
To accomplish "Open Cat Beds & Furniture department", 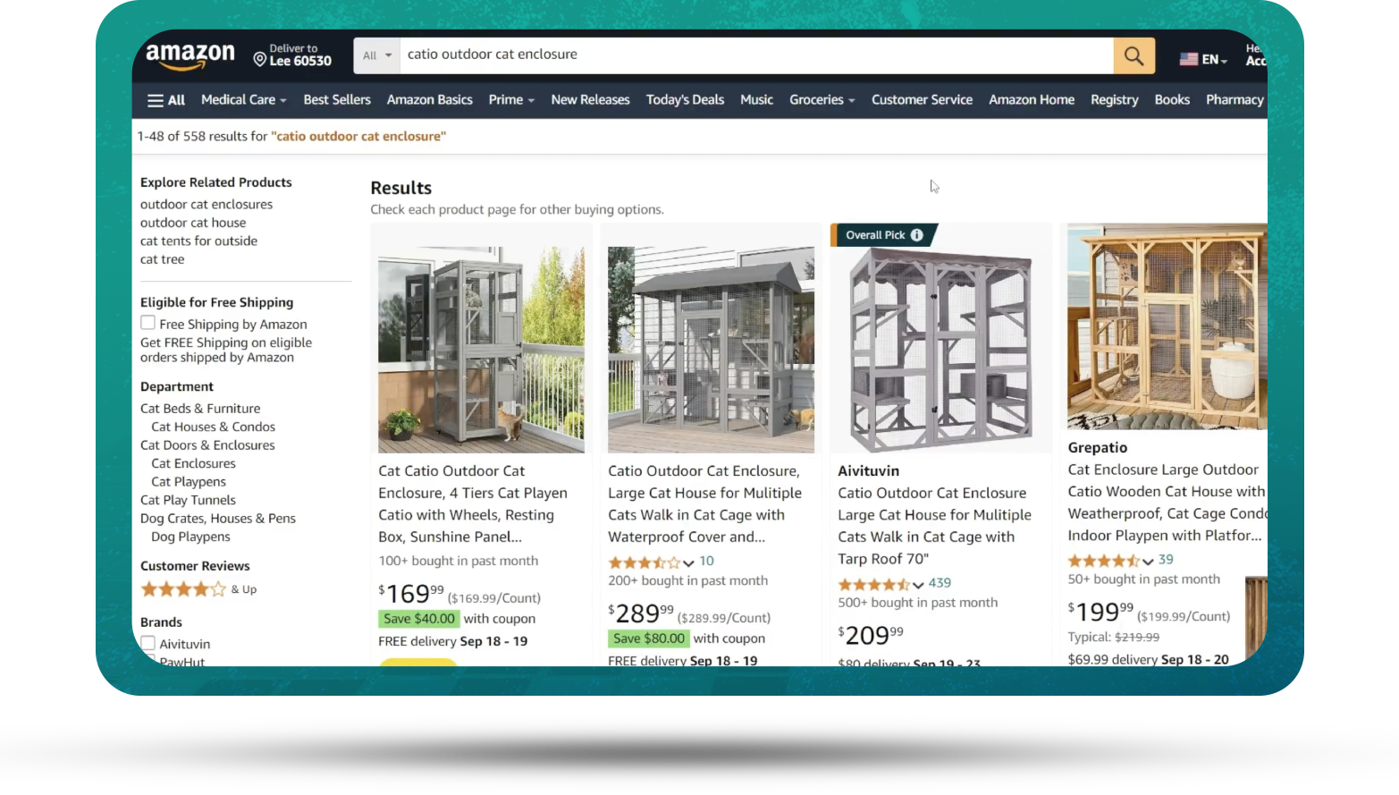I will (200, 408).
